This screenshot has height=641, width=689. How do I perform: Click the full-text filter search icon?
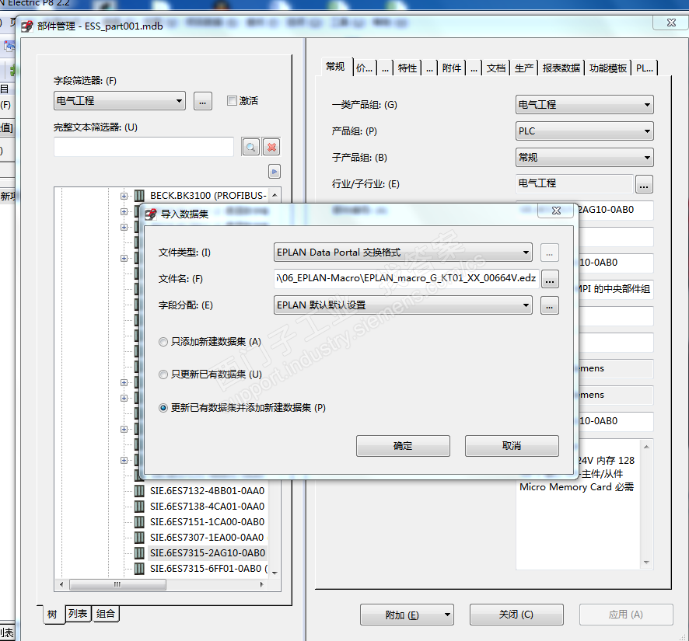[x=250, y=147]
